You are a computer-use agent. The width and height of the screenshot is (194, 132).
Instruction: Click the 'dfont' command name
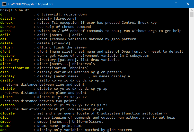click(x=6, y=52)
